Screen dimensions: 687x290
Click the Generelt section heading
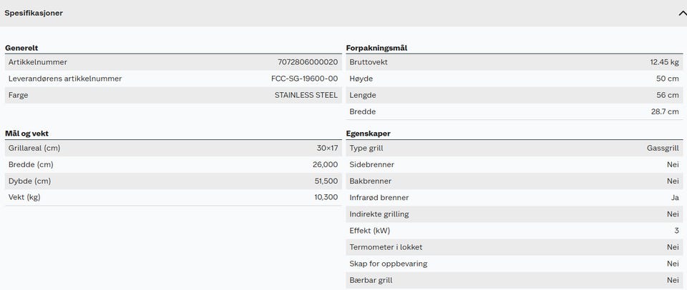click(22, 48)
